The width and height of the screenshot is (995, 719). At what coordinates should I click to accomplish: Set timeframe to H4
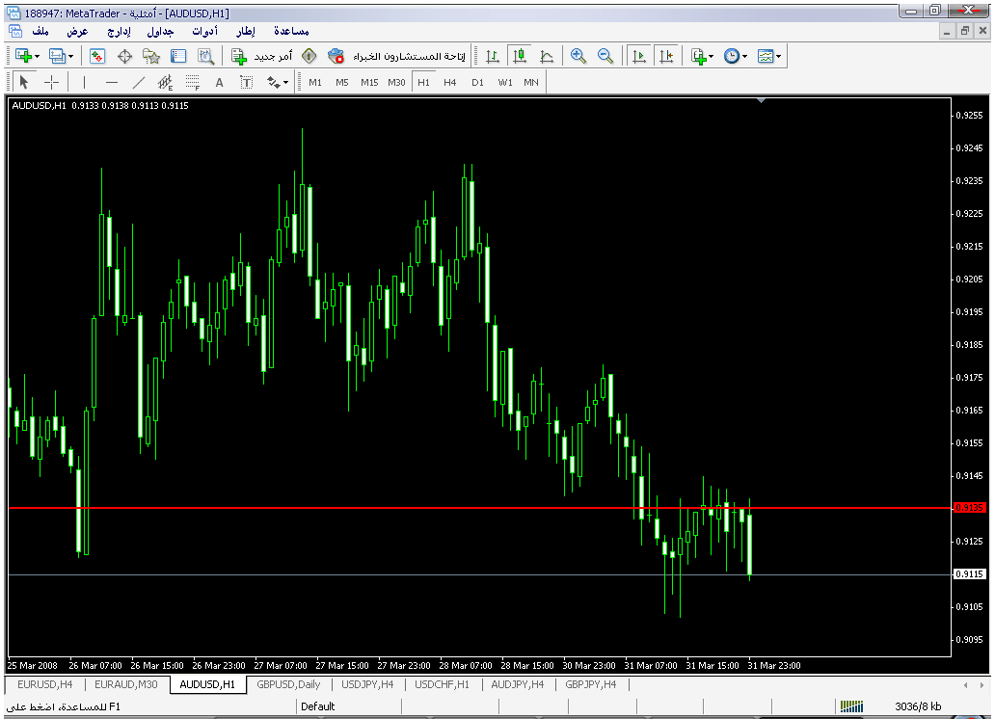tap(450, 82)
